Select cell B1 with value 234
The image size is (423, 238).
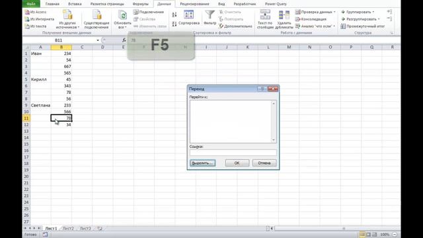61,54
